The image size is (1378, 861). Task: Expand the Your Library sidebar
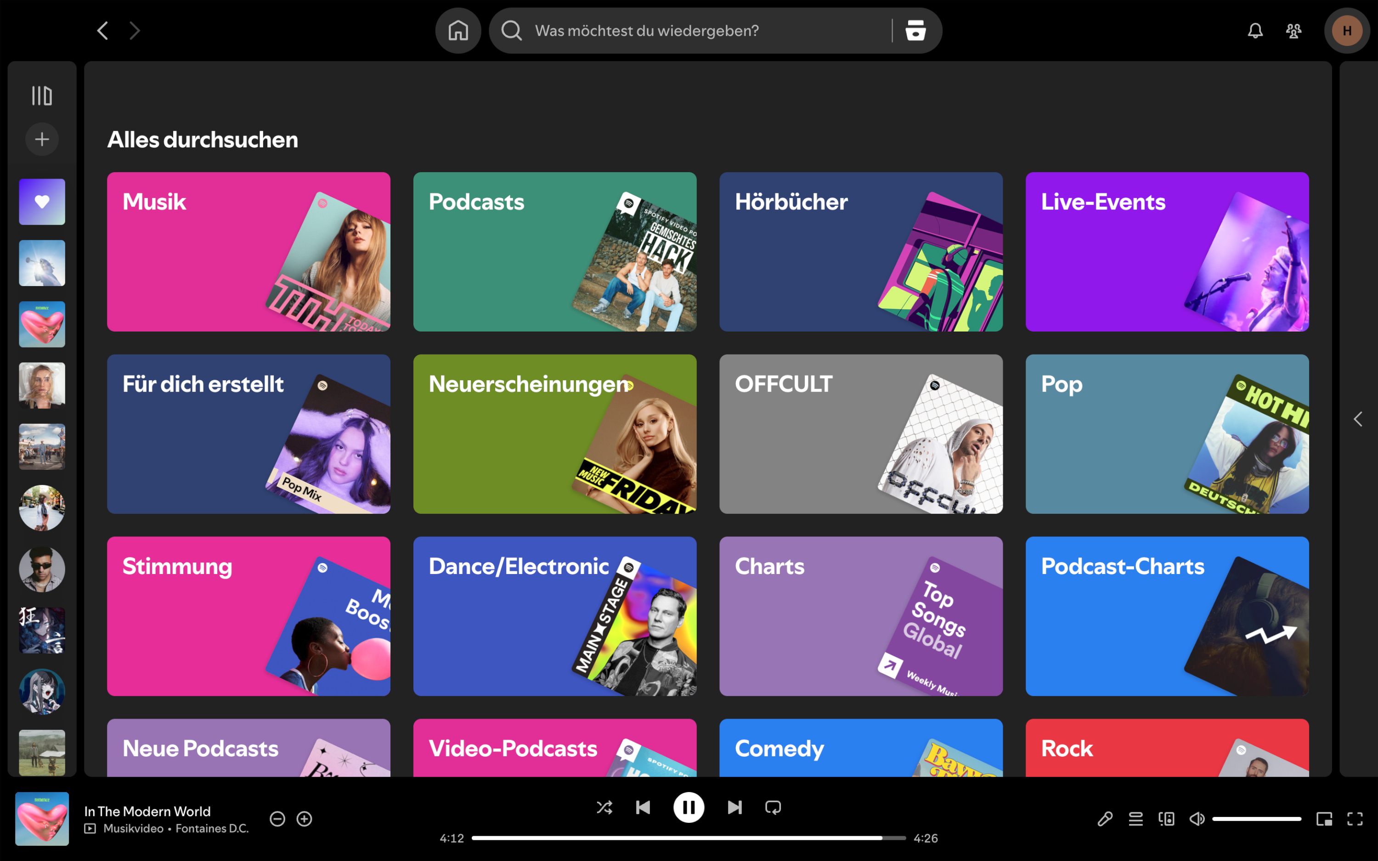point(41,96)
